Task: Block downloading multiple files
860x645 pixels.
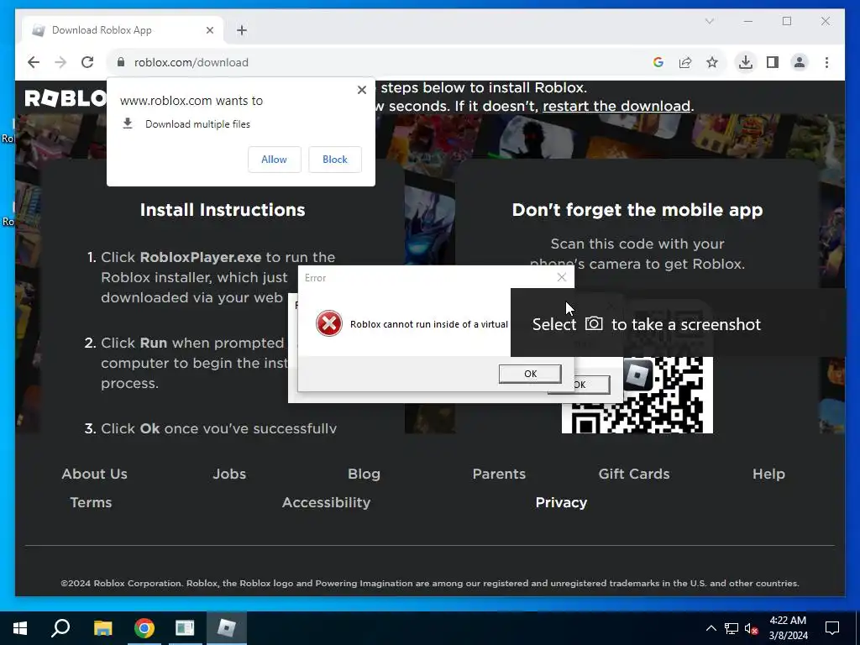Action: click(334, 160)
